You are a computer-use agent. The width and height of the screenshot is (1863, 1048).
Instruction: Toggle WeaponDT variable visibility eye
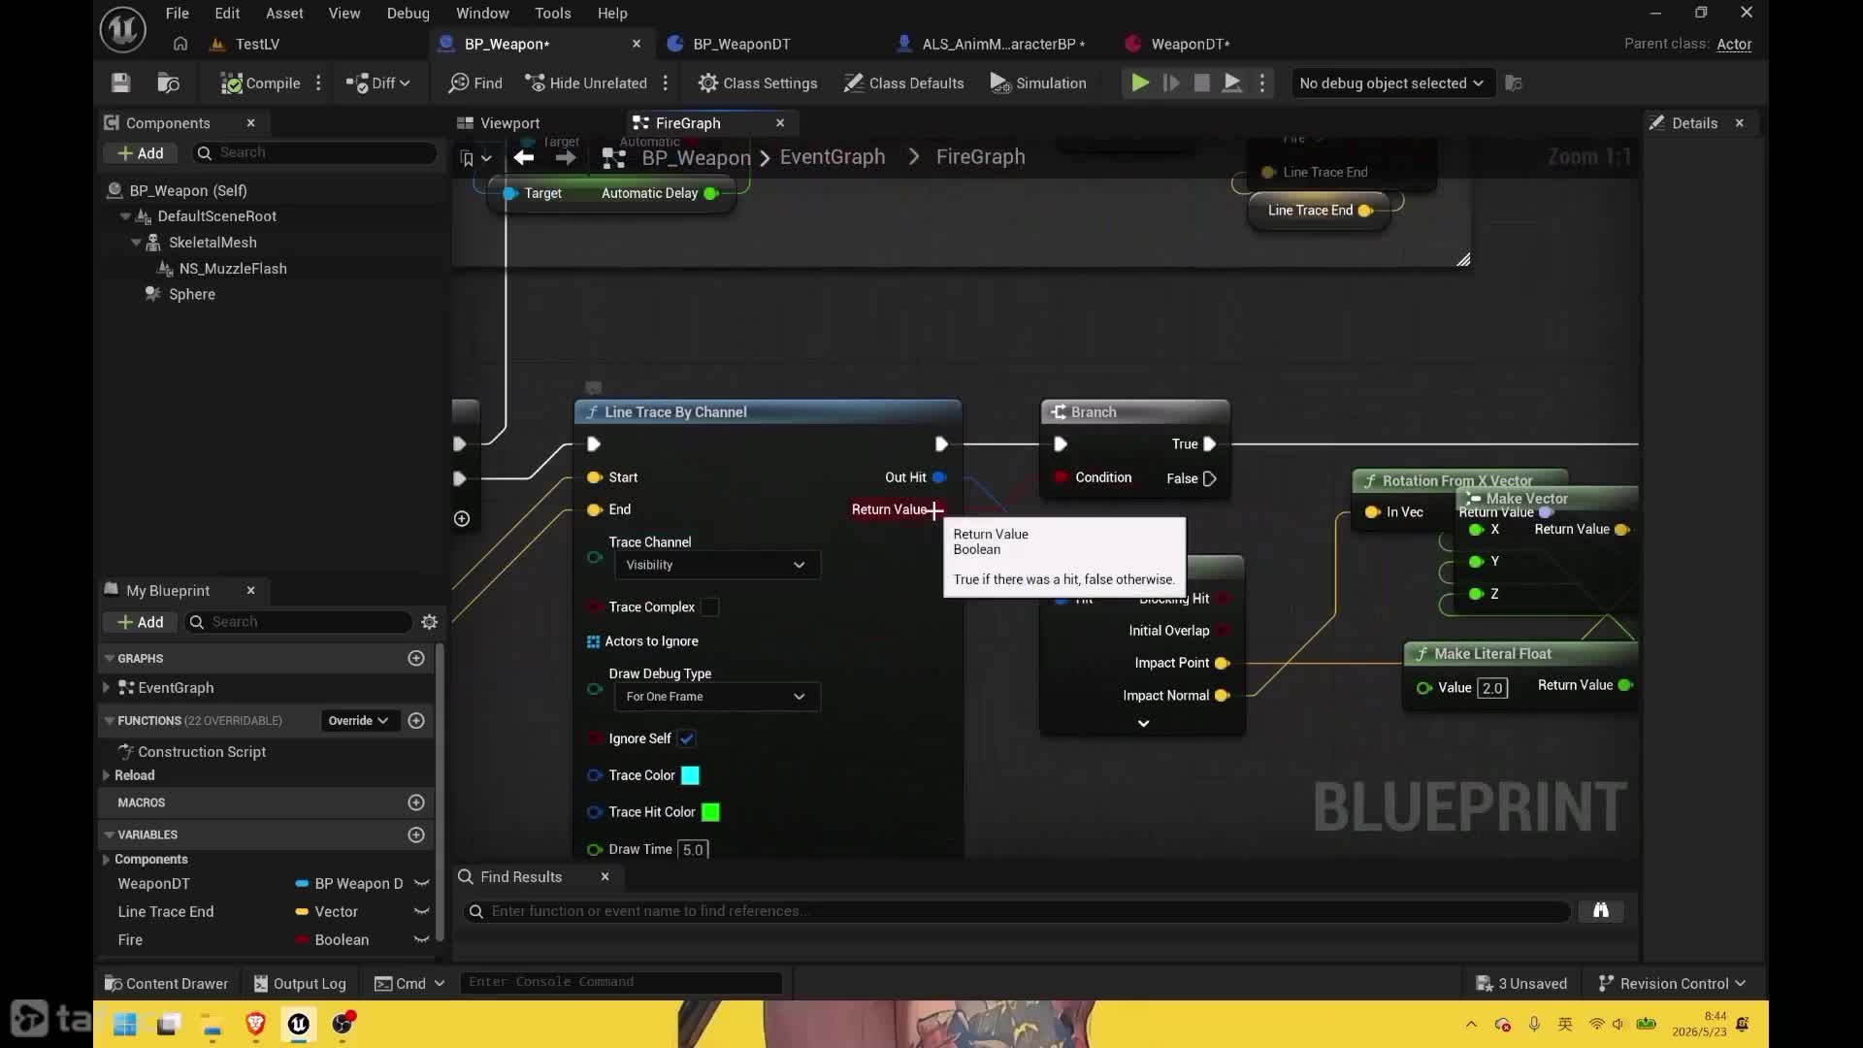pyautogui.click(x=421, y=884)
